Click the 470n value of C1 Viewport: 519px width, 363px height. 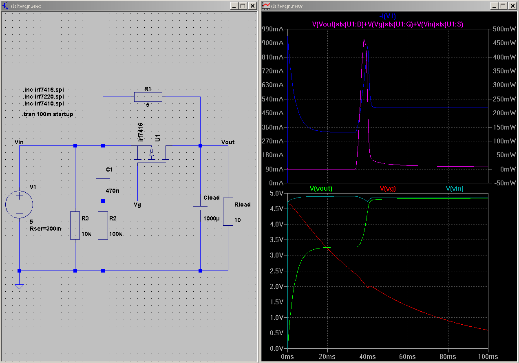(x=113, y=191)
